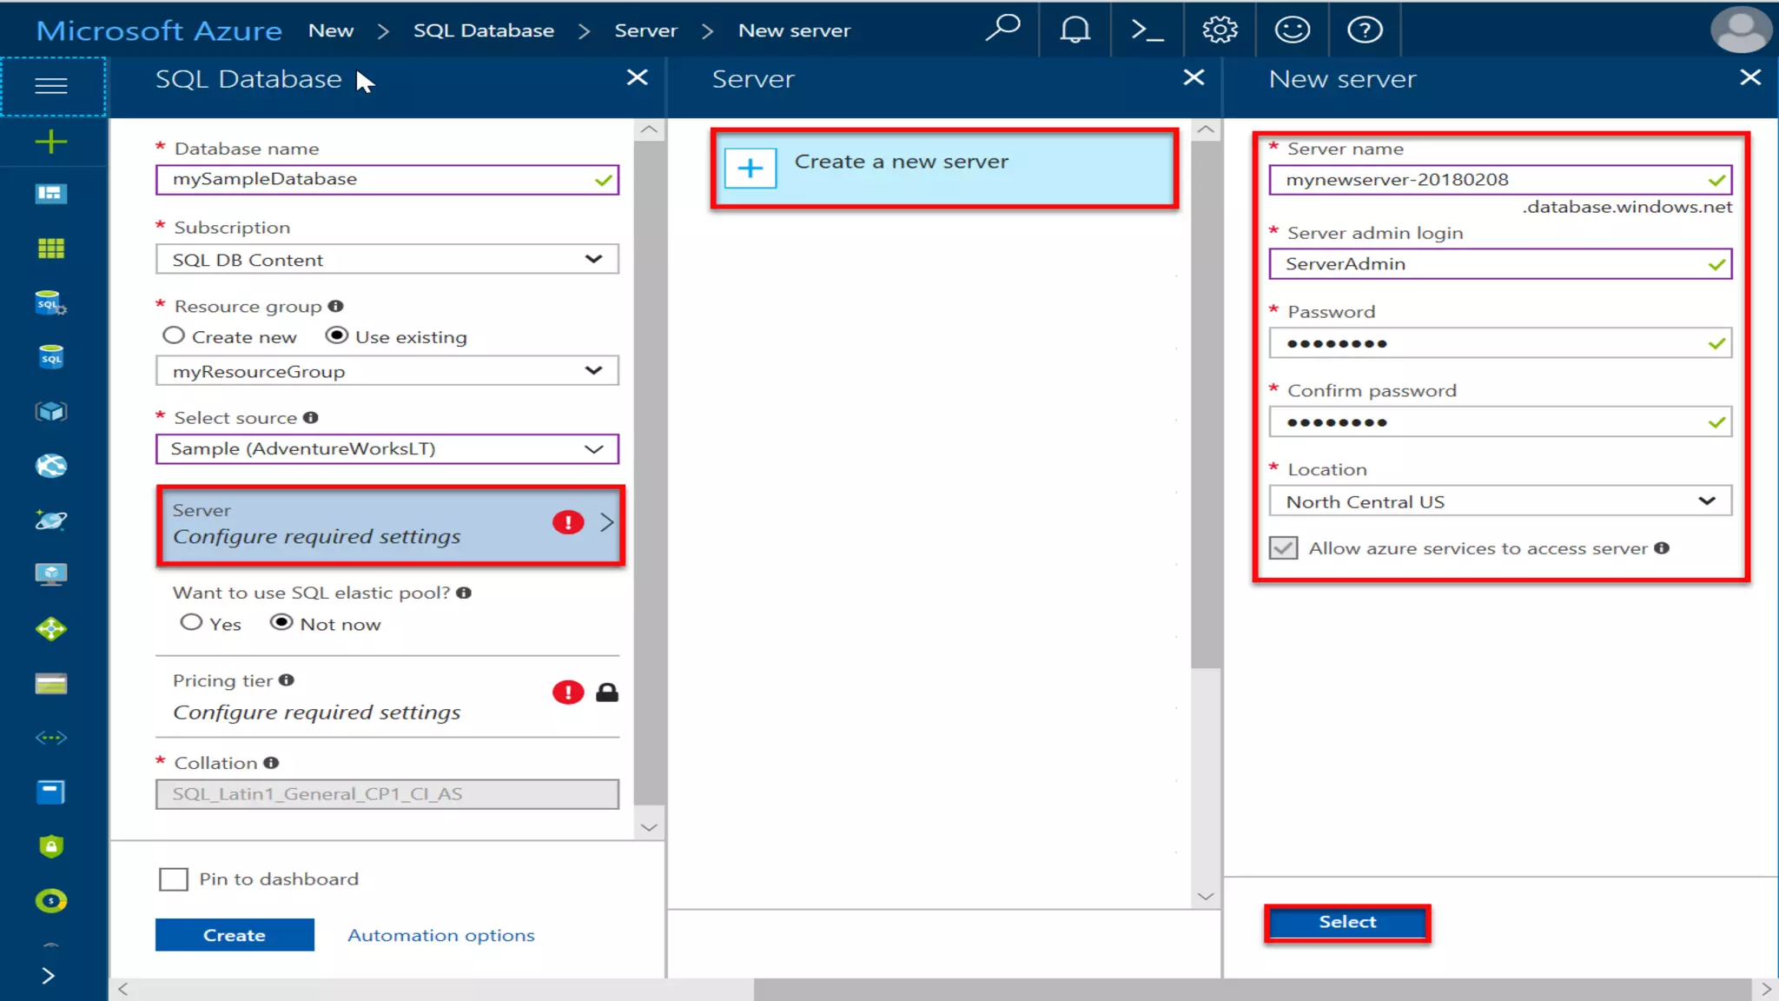
Task: Click the horizontal scrollbar at the bottom
Action: pos(1251,989)
